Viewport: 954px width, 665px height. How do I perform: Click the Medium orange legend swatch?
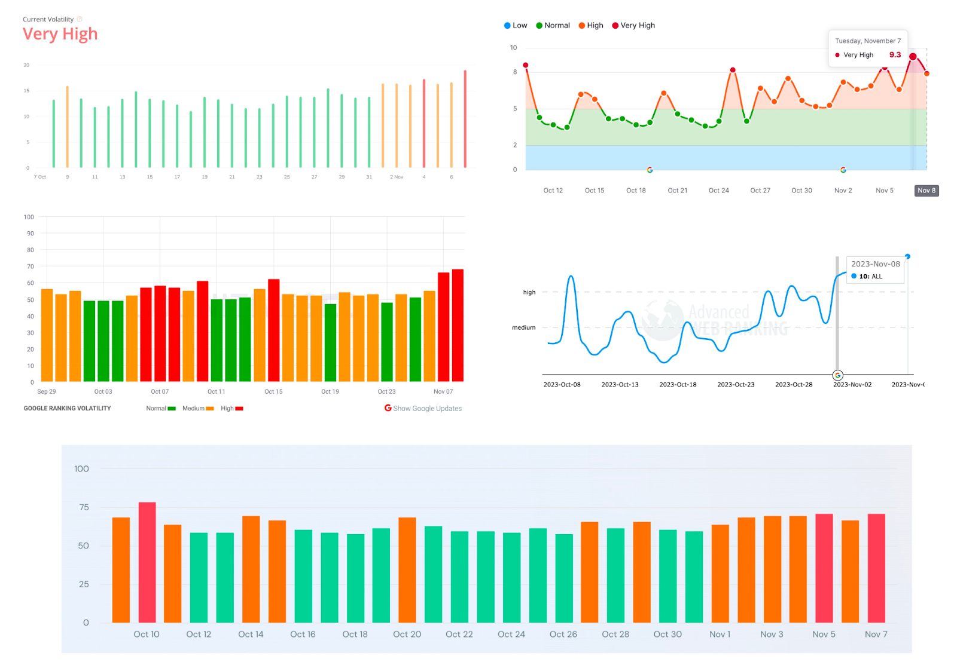point(210,409)
